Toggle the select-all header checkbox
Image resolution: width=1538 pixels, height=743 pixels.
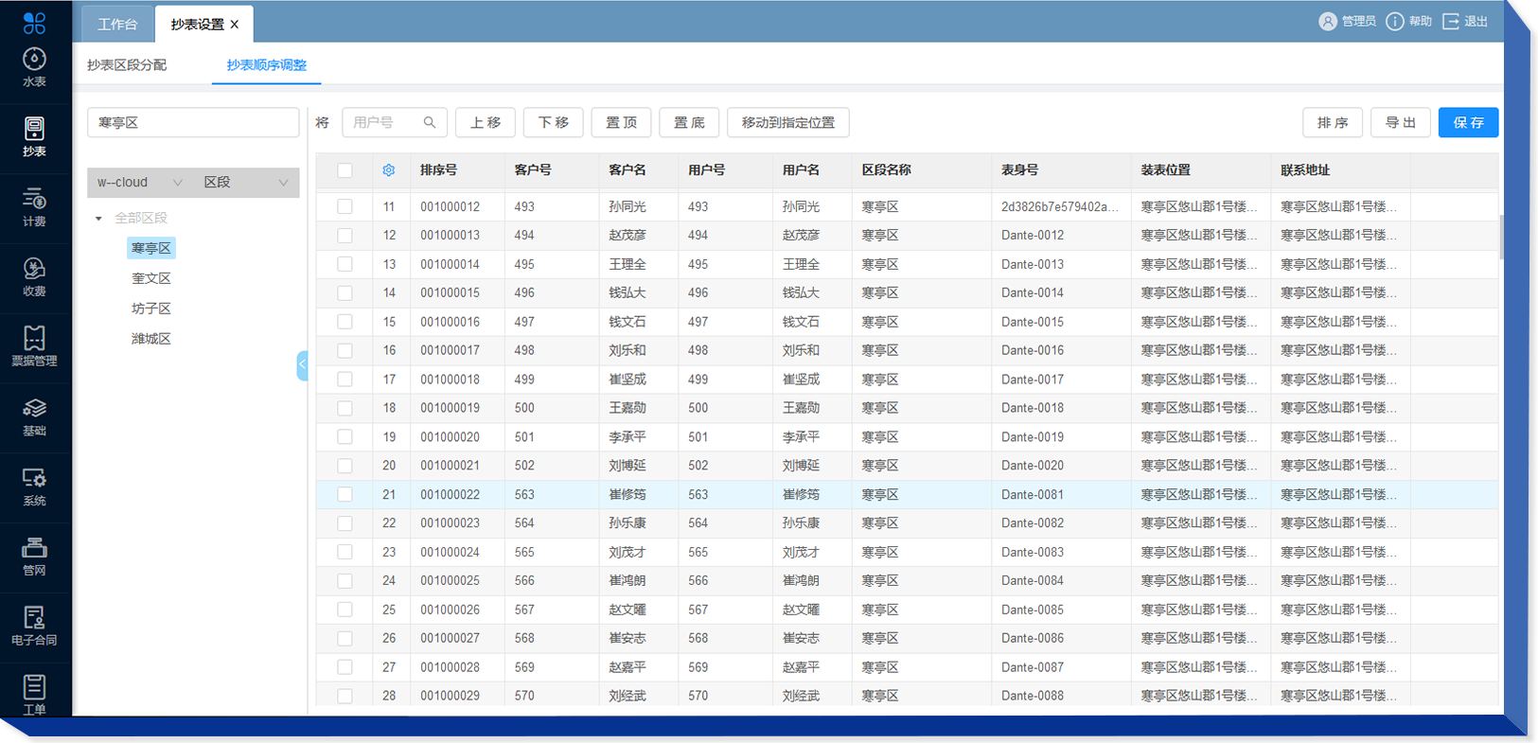(345, 170)
